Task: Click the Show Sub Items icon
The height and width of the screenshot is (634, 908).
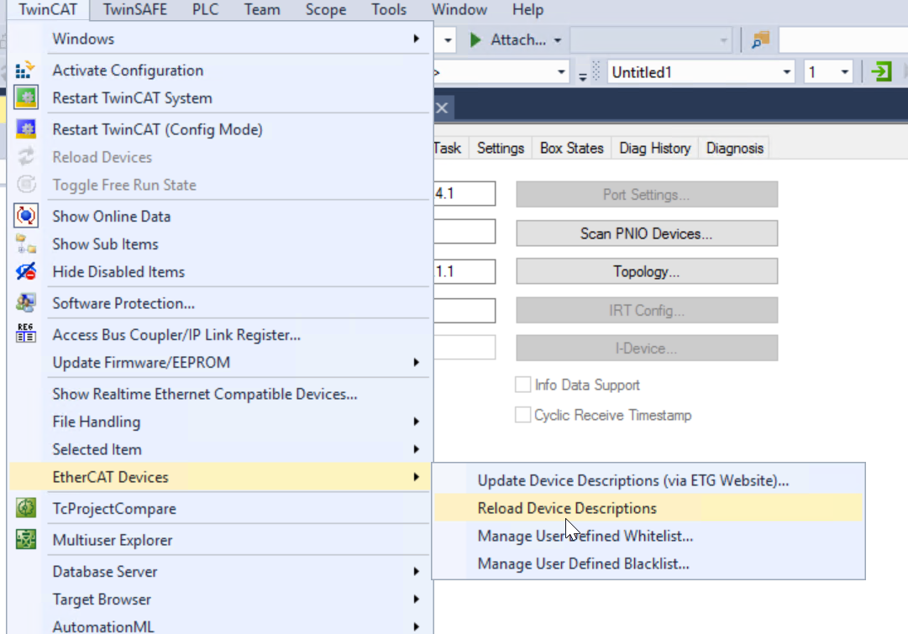Action: click(x=25, y=244)
